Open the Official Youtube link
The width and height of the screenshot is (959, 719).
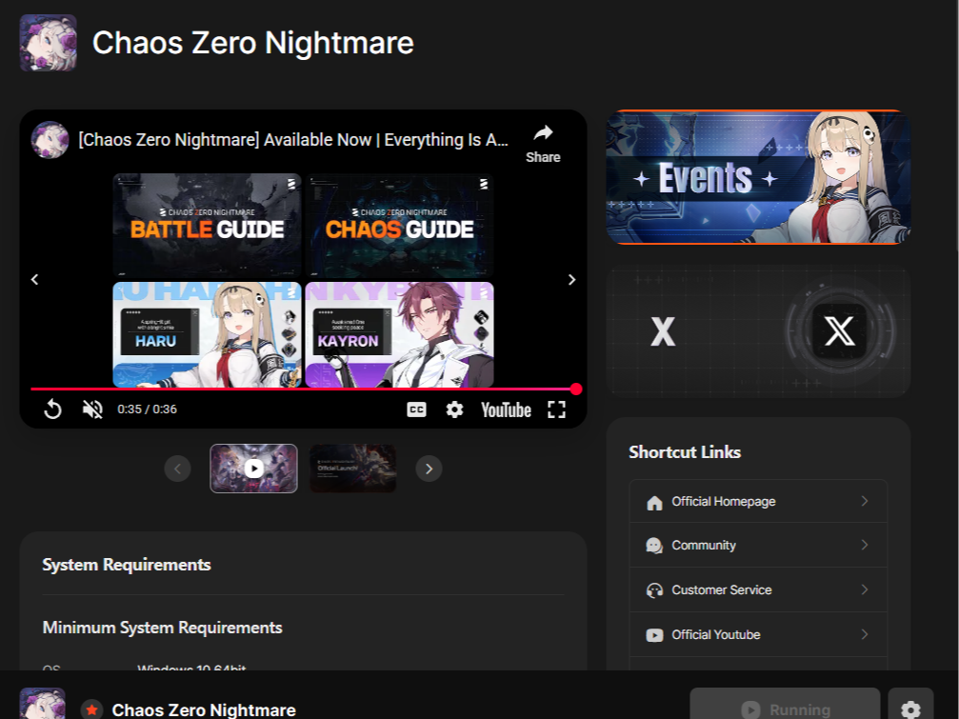click(758, 634)
